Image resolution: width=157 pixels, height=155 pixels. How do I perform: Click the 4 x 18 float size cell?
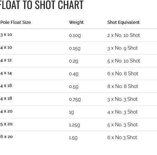6,99
